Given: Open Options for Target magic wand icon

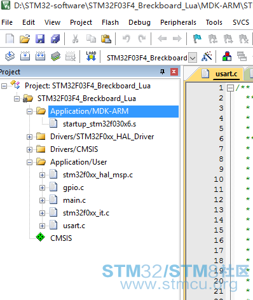Looking at the screenshot, I should pos(207,57).
